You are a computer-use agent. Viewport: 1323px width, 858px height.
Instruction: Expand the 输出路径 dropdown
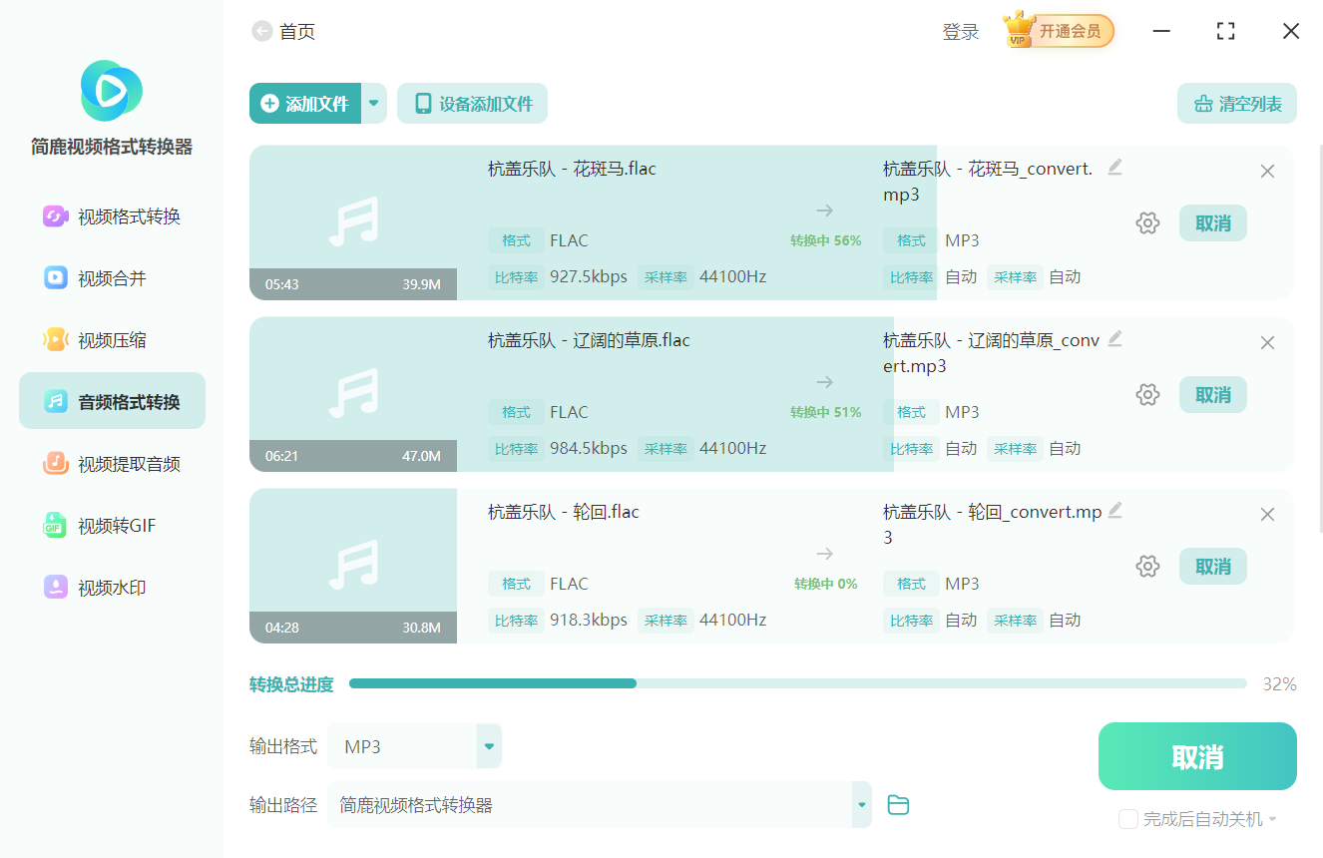click(x=860, y=805)
